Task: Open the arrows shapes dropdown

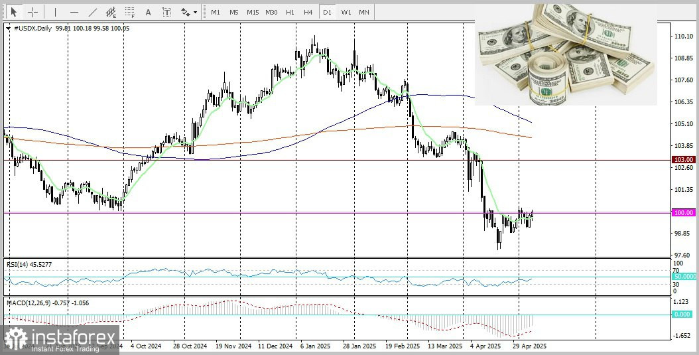Action: [x=188, y=12]
